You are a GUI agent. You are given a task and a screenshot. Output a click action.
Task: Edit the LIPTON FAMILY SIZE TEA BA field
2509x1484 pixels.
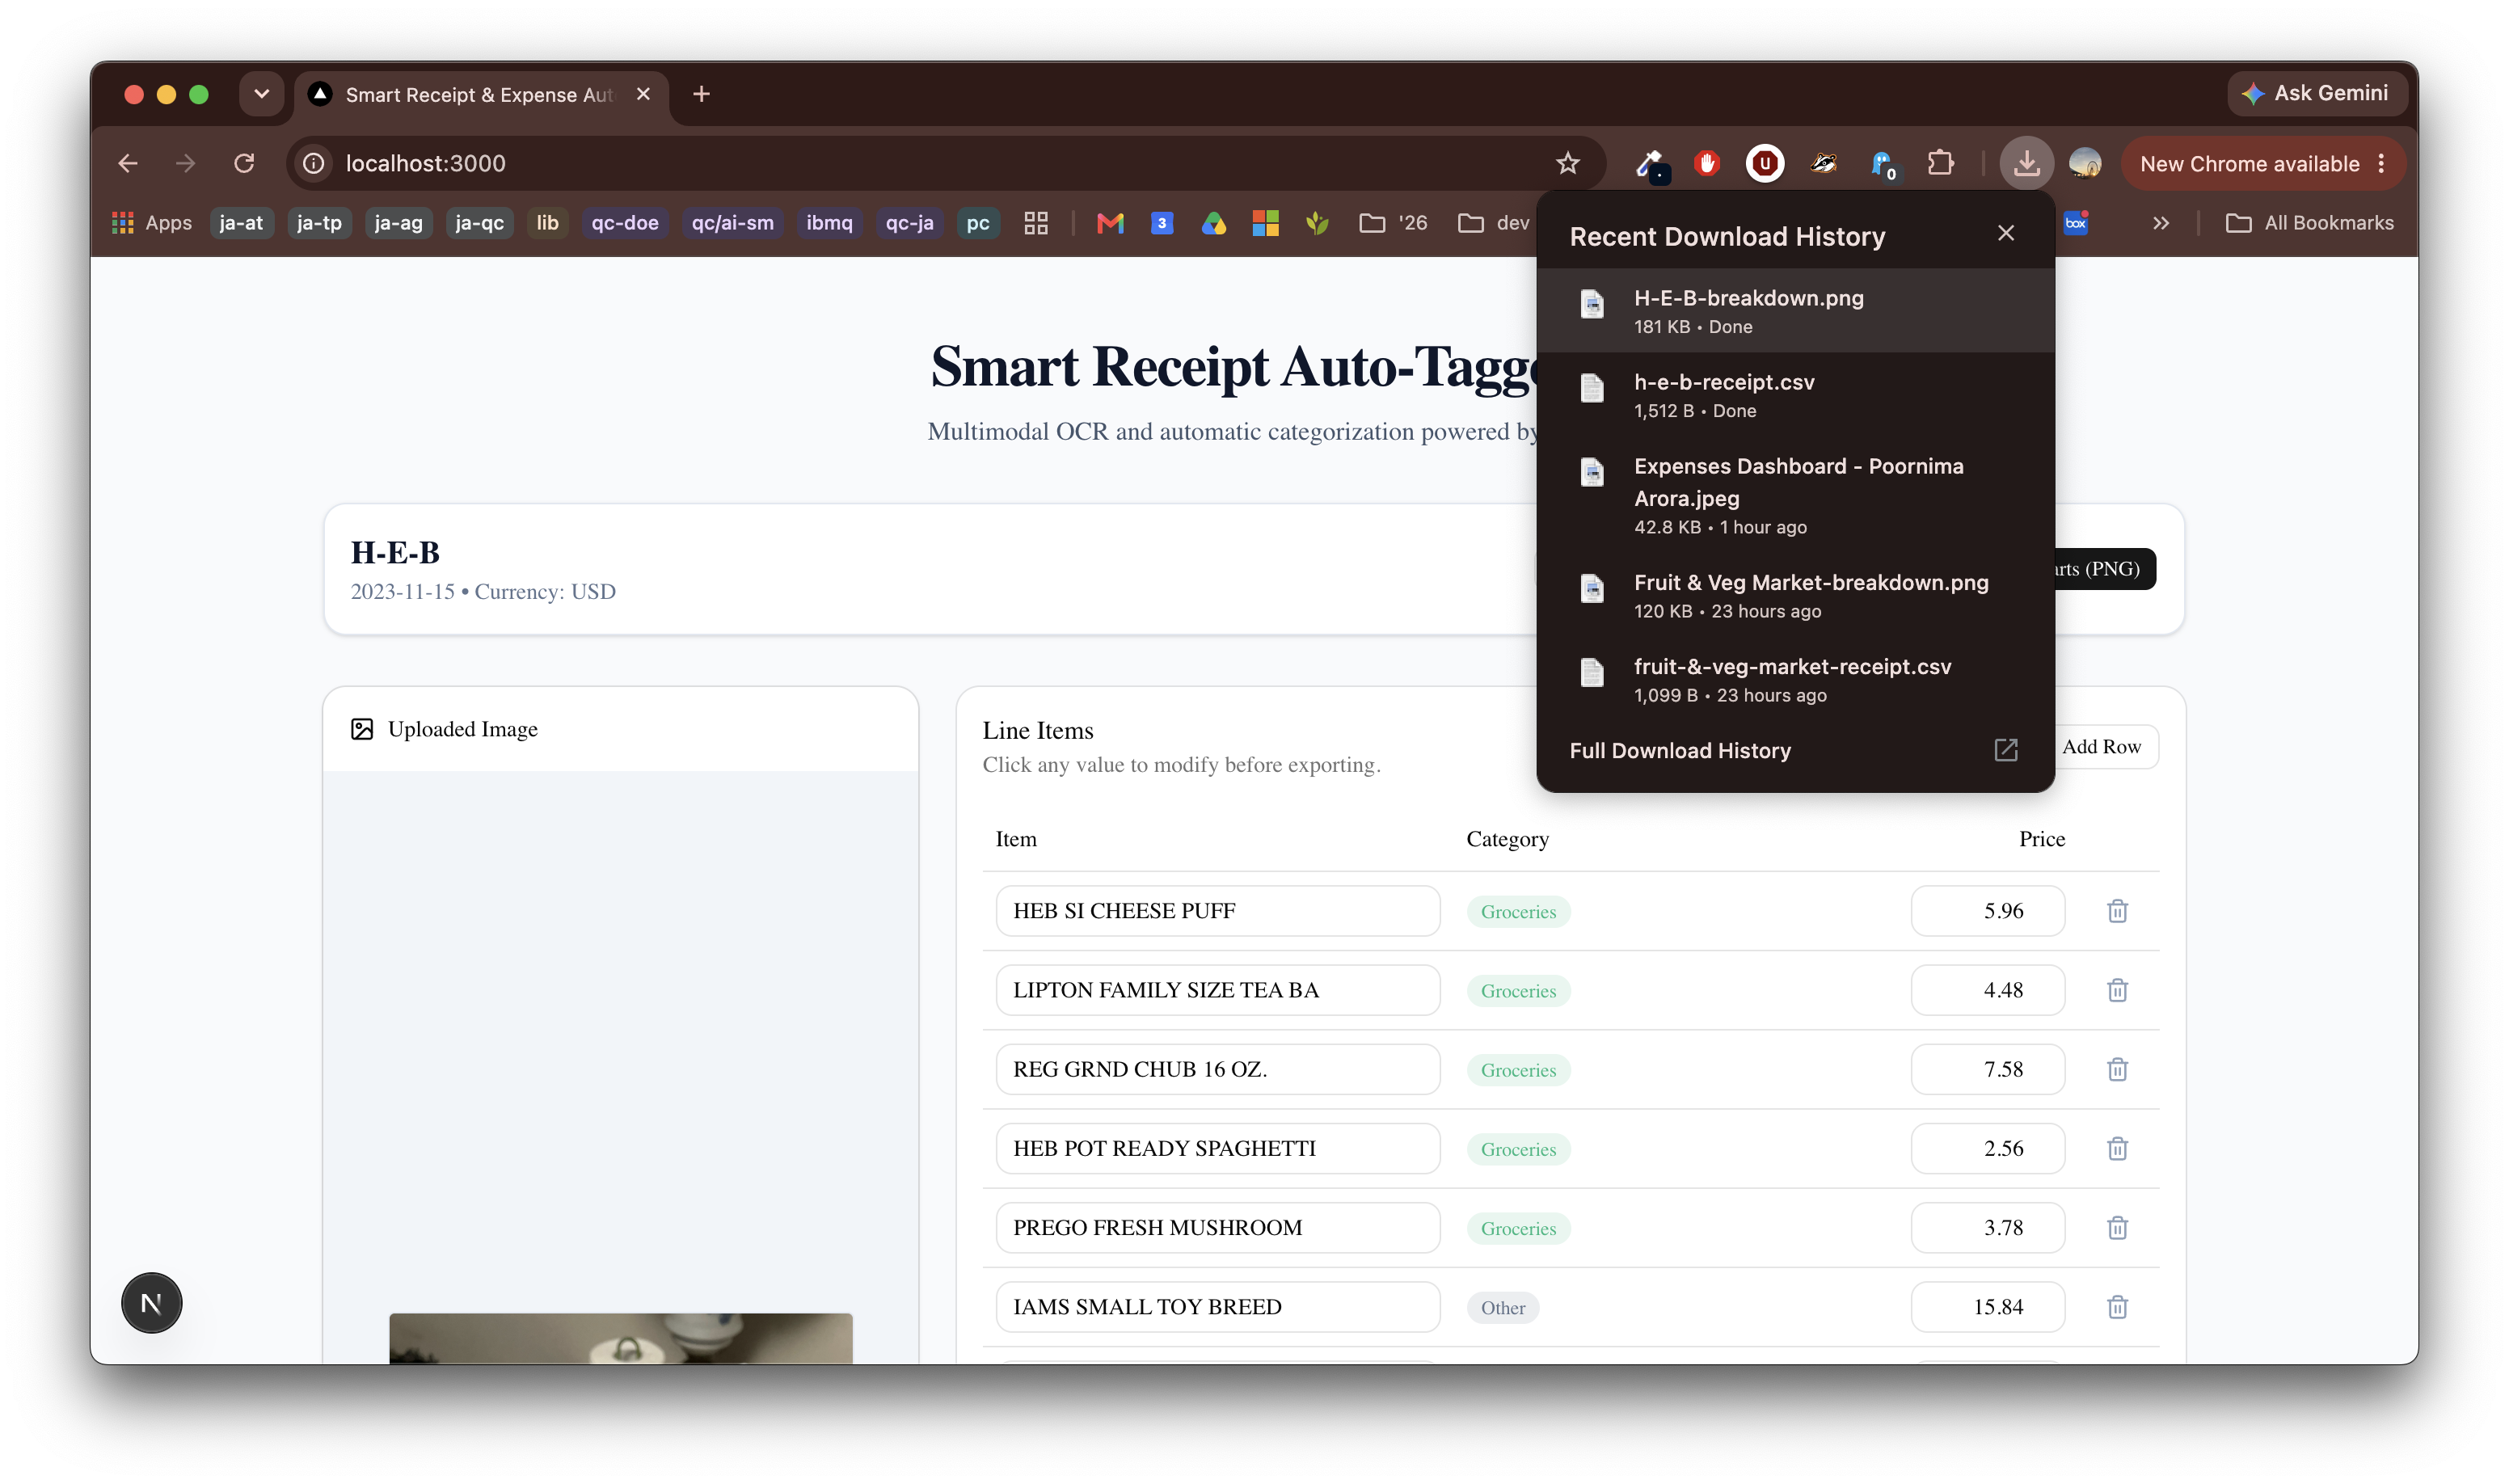pyautogui.click(x=1217, y=990)
